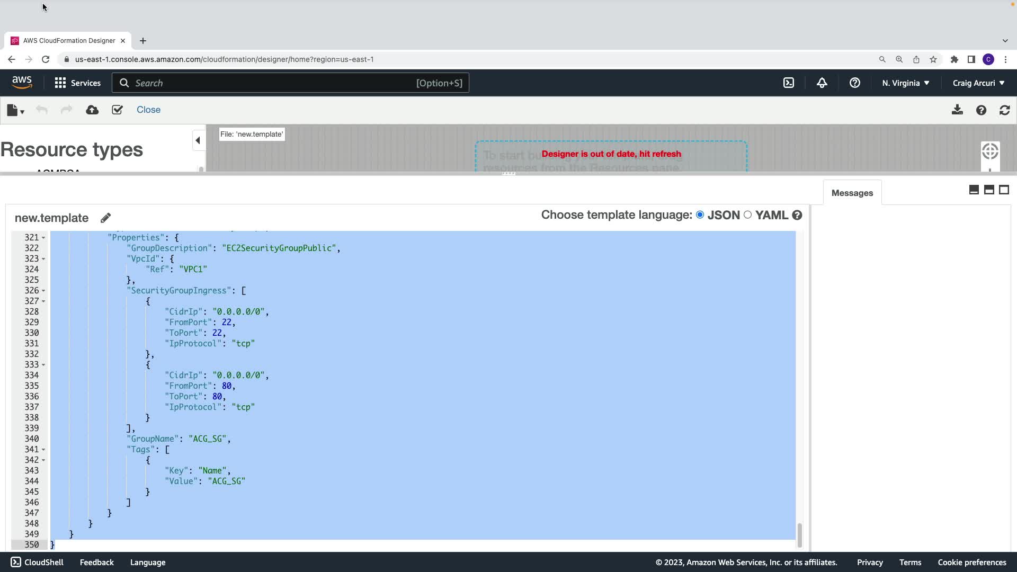Select the YAML template language radio

pos(747,215)
